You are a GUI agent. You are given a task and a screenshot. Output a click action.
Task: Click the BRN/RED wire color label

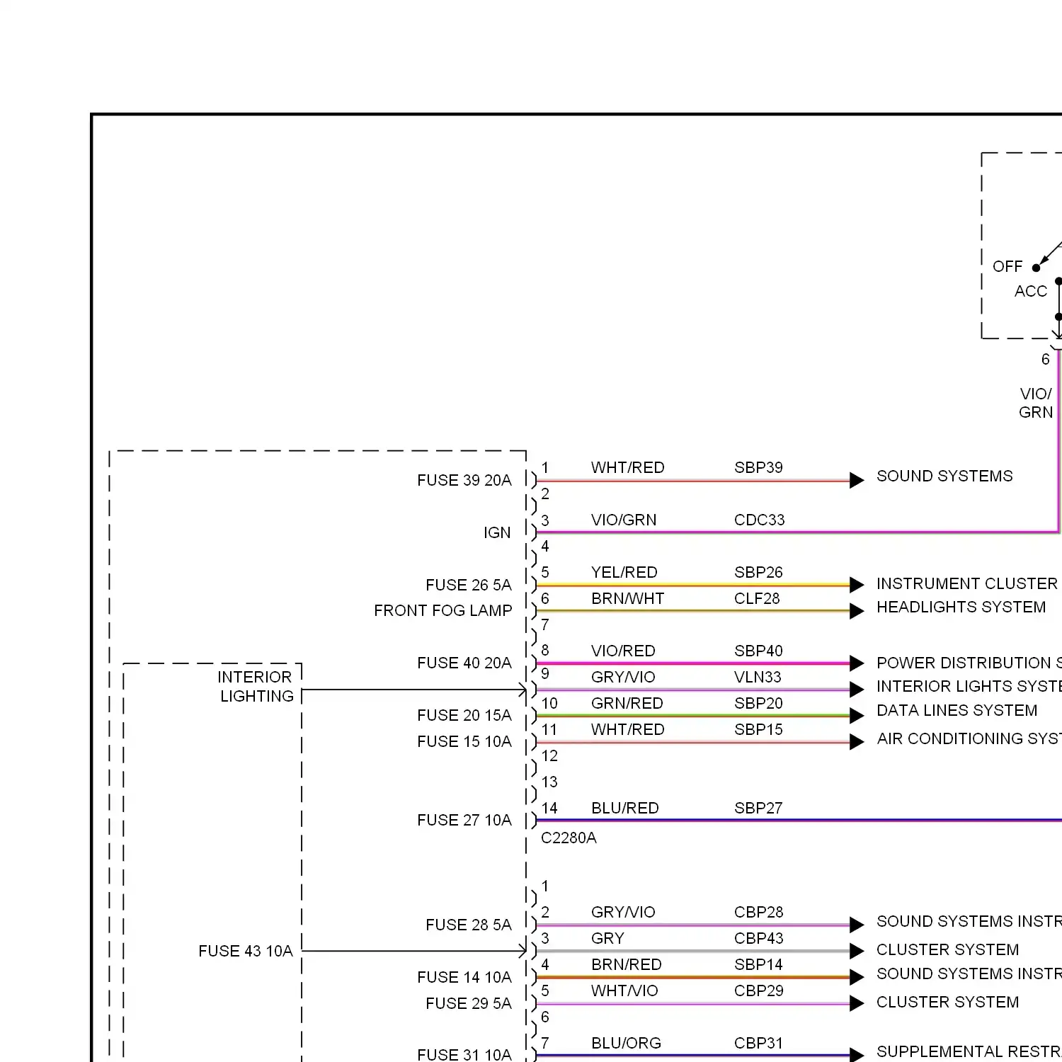point(626,964)
